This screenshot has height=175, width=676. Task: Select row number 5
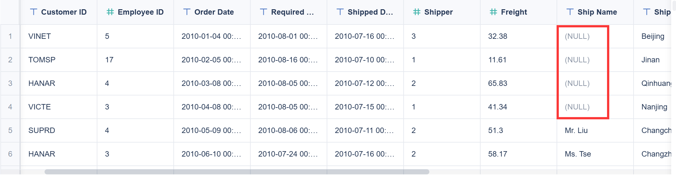pyautogui.click(x=10, y=130)
